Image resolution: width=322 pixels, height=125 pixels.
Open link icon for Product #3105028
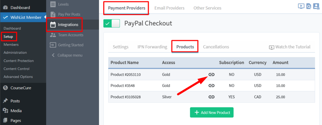pos(212,97)
